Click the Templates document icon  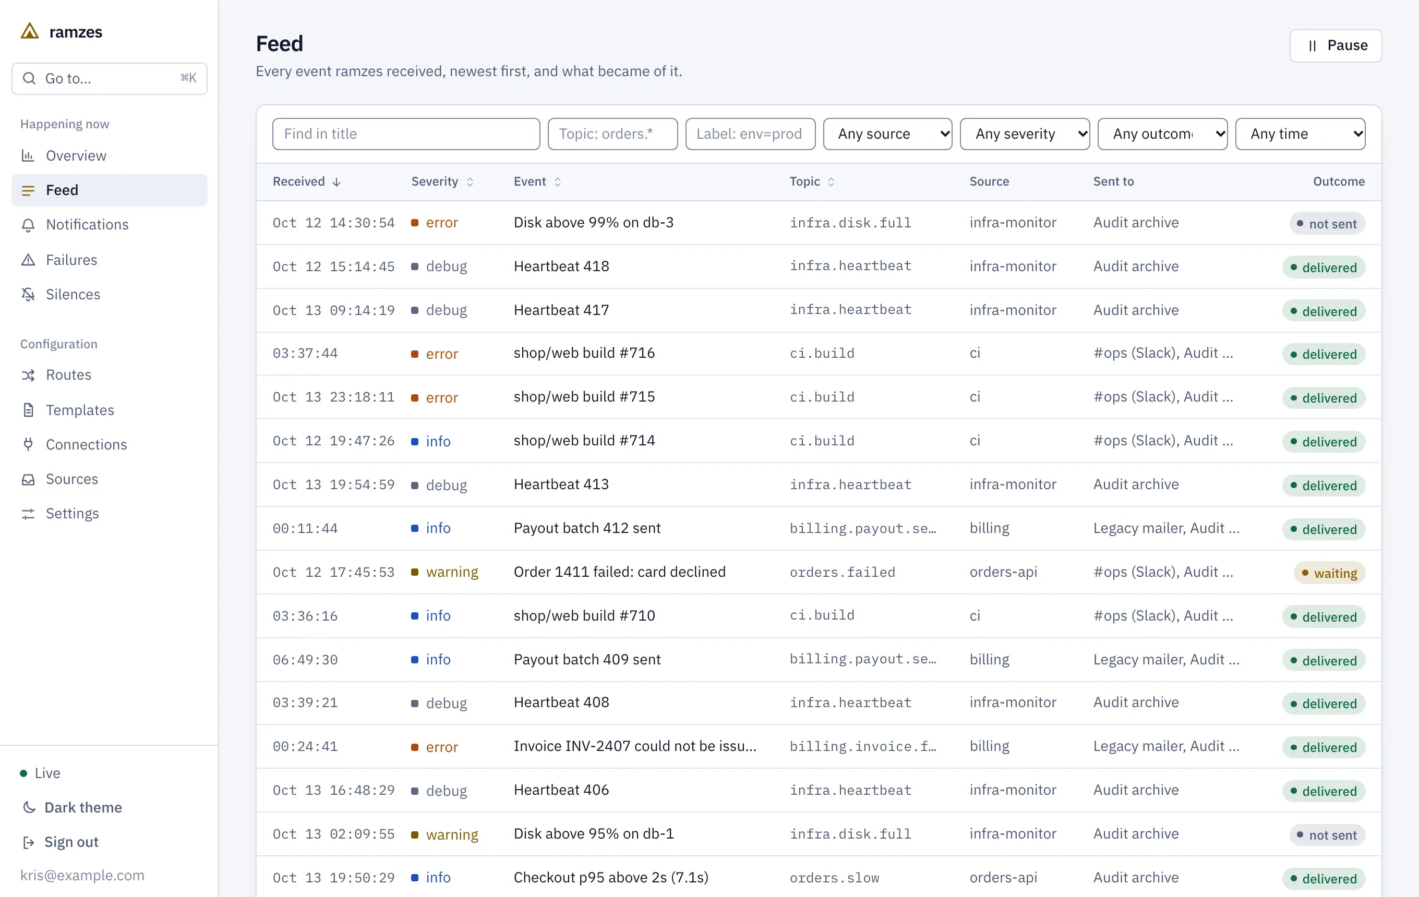[x=28, y=410]
